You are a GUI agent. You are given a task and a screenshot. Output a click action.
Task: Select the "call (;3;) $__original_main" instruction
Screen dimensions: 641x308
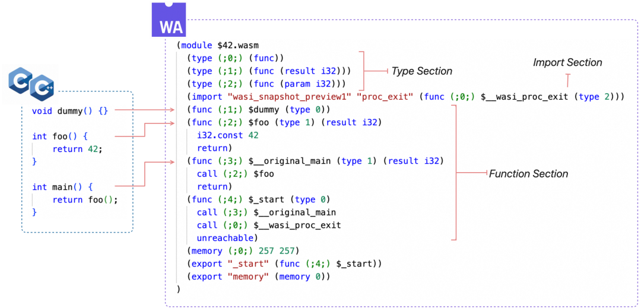tap(266, 213)
